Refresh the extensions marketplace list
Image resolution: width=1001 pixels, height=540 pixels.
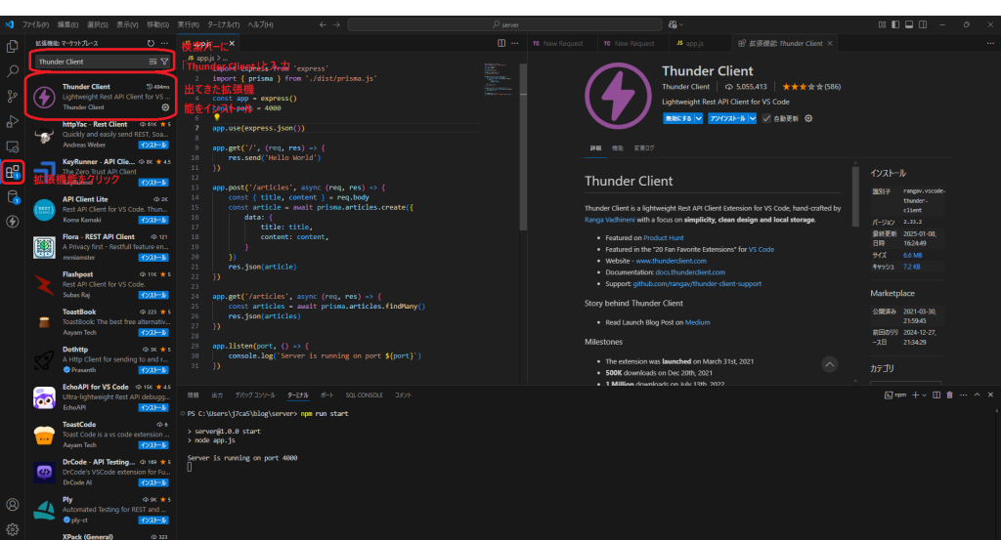(150, 43)
